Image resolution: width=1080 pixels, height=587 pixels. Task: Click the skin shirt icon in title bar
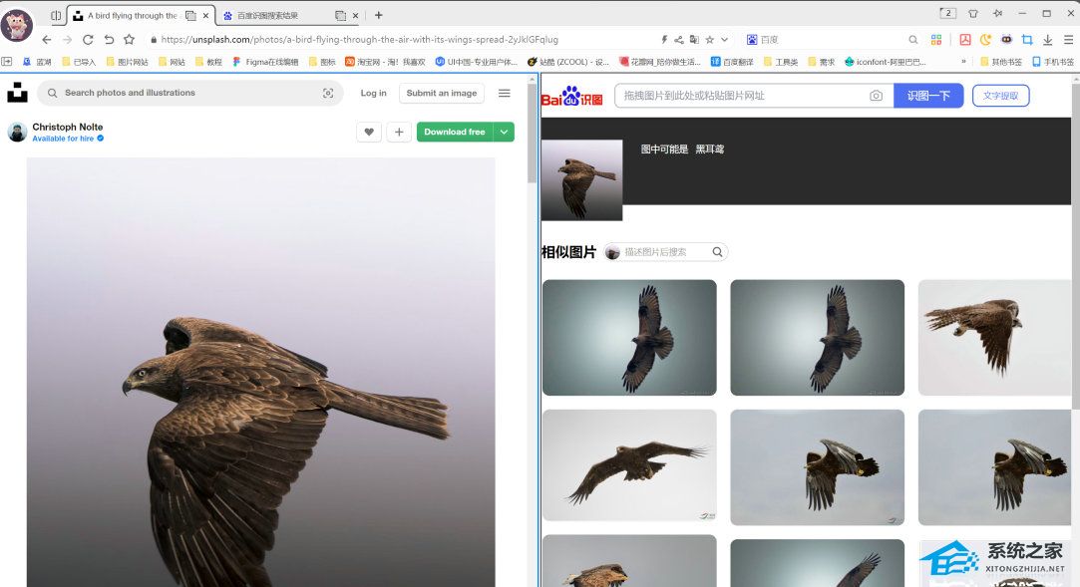[973, 14]
